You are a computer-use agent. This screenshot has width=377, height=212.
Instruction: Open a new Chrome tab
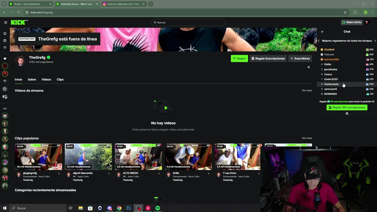click(151, 4)
